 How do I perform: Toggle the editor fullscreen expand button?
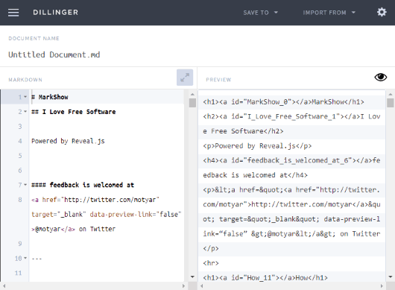[185, 78]
